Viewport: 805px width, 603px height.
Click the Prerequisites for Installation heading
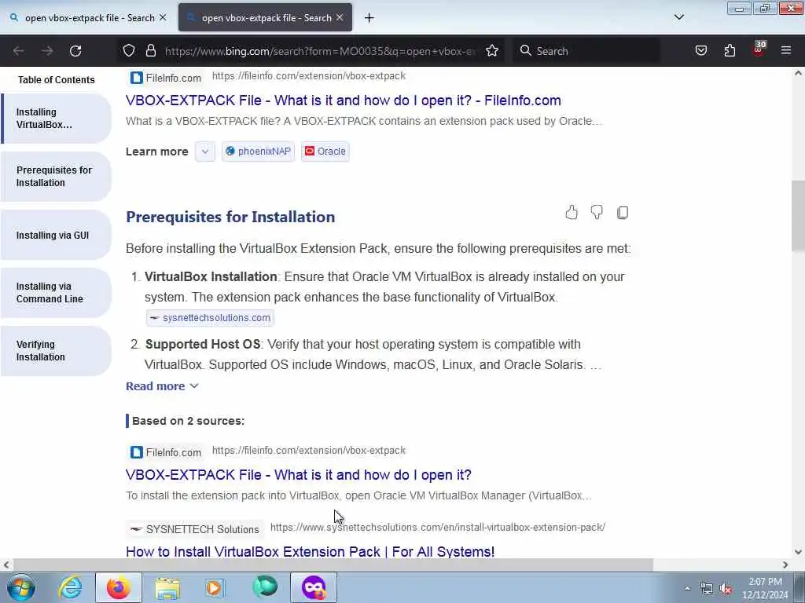tap(230, 217)
